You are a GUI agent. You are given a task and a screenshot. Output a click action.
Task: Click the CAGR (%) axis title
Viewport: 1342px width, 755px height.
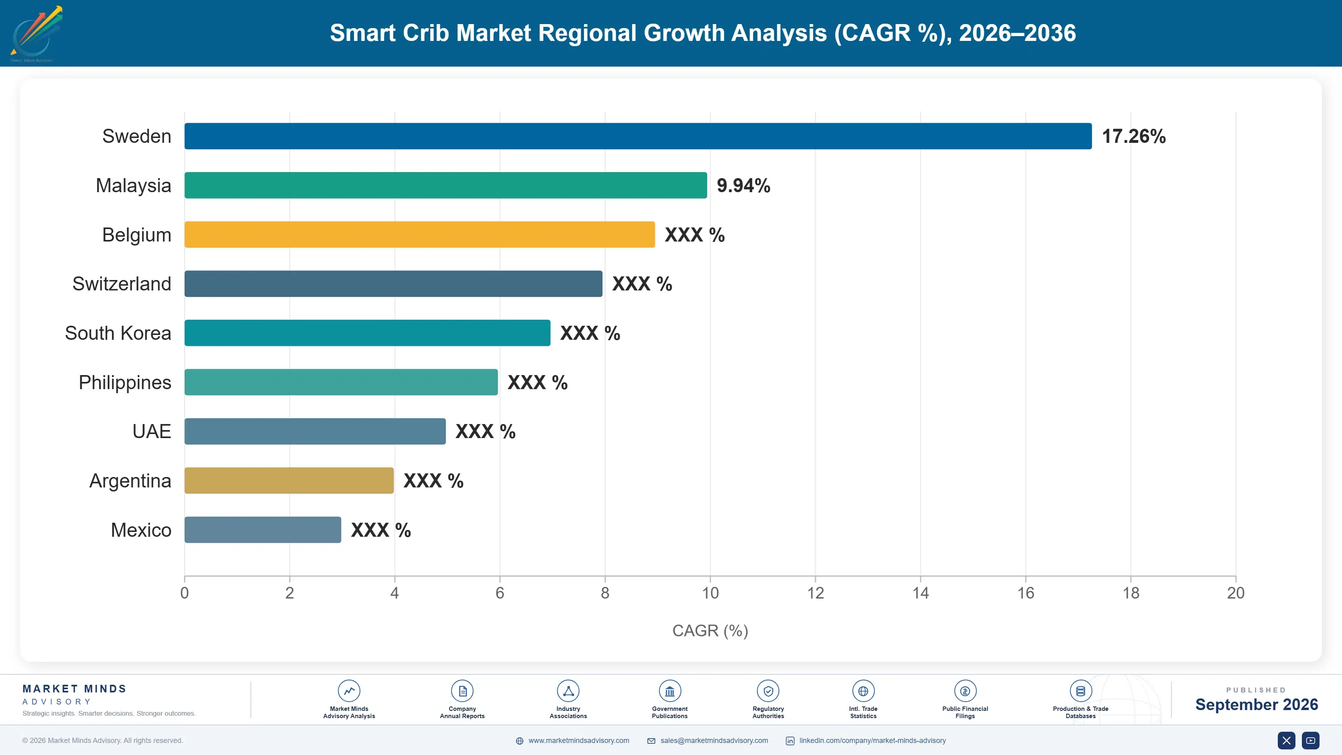click(710, 631)
